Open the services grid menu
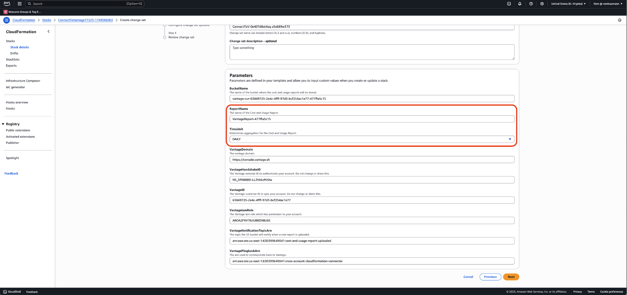 [x=20, y=4]
